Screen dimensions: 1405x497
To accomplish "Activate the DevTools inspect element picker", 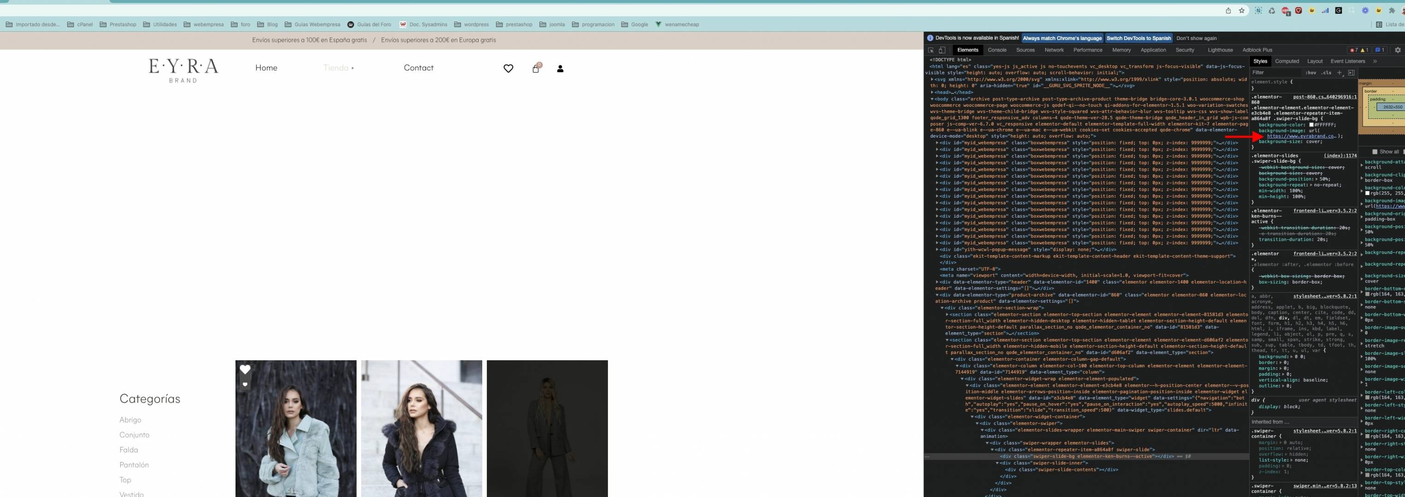I will (931, 50).
